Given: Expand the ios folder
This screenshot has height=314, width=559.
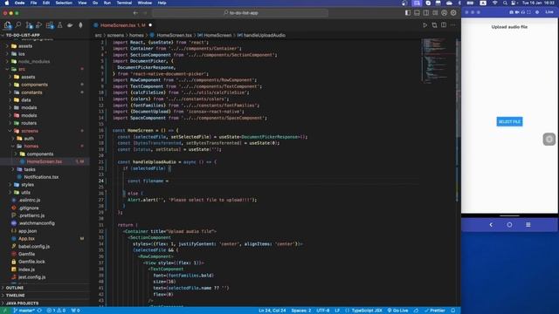Looking at the screenshot, I should coord(21,54).
